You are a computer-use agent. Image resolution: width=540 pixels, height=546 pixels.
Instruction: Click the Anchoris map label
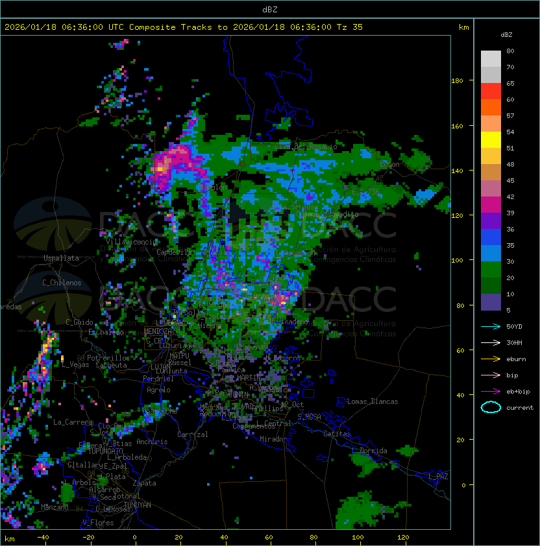152,442
